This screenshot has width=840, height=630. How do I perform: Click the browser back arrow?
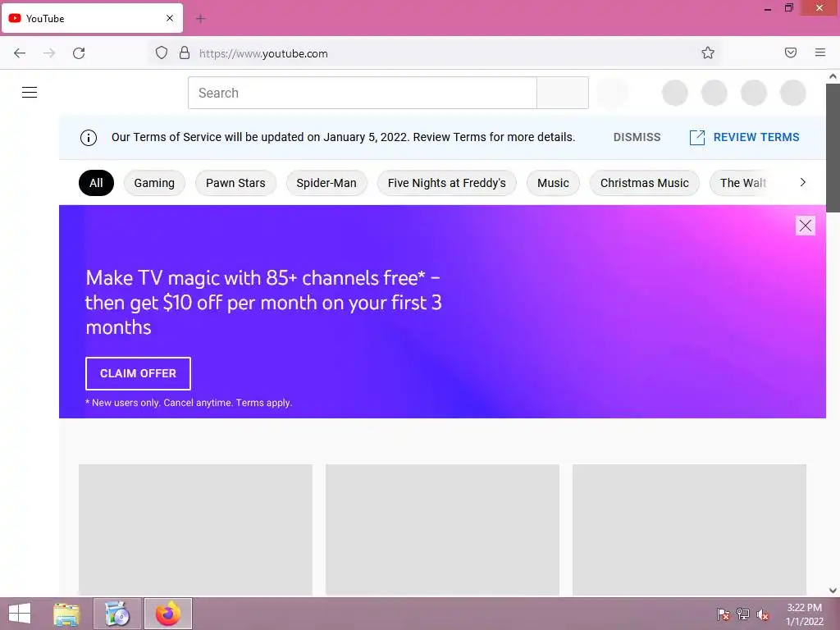[x=20, y=53]
